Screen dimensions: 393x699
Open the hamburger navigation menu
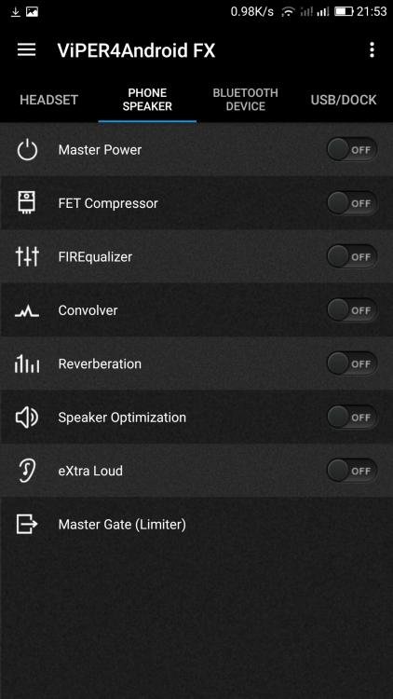pyautogui.click(x=26, y=49)
